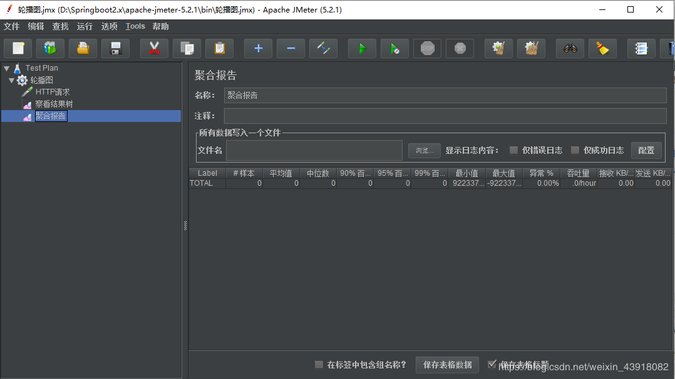
Task: Click the Stop test toolbar icon
Action: [x=428, y=48]
